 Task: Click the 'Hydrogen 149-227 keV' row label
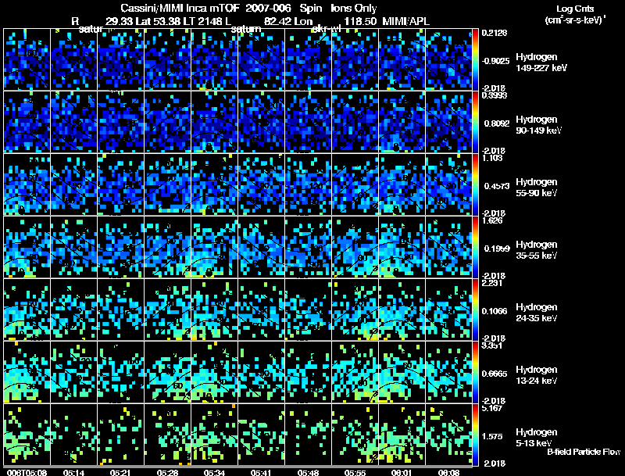(x=541, y=63)
